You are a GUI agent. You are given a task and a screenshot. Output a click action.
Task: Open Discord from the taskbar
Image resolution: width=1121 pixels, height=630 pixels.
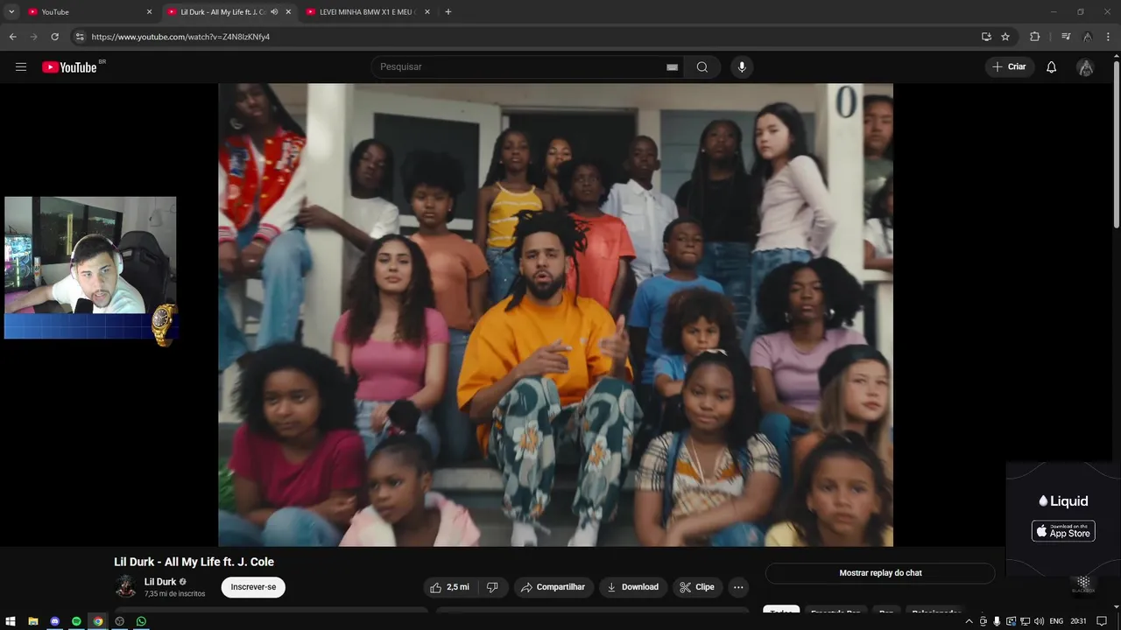pos(55,621)
